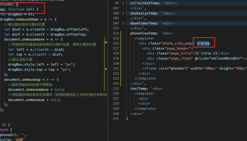Click the phoneViewTemp property name
Viewport: 247px width, 141px height.
(x=144, y=33)
